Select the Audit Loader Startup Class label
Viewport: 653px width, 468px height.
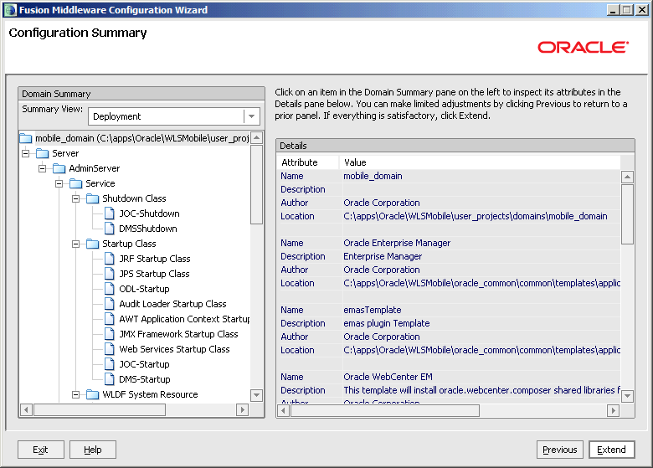tap(172, 304)
